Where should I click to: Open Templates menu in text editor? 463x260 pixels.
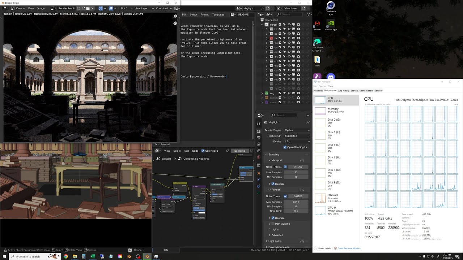click(218, 14)
